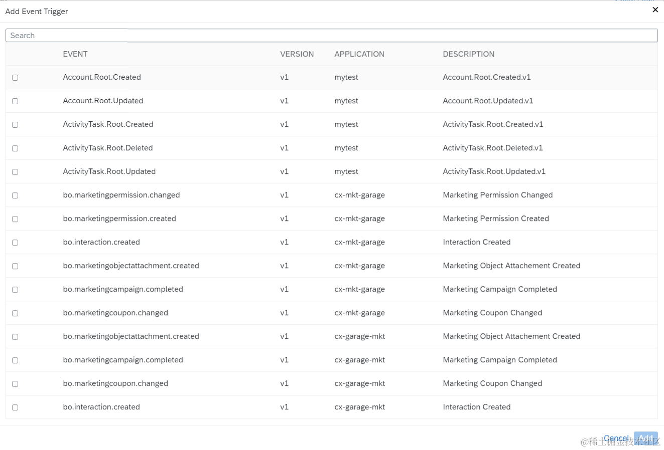Screen dimensions: 664x450
Task: Click cx-mkt-garage in the bo.marketingpermission.changed row
Action: tap(360, 195)
